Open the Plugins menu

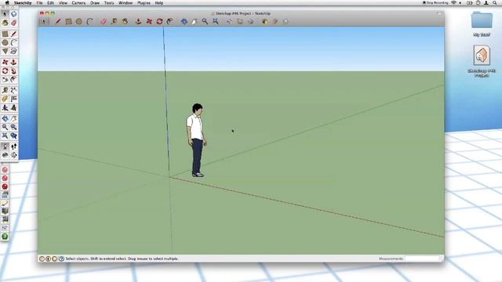click(144, 3)
